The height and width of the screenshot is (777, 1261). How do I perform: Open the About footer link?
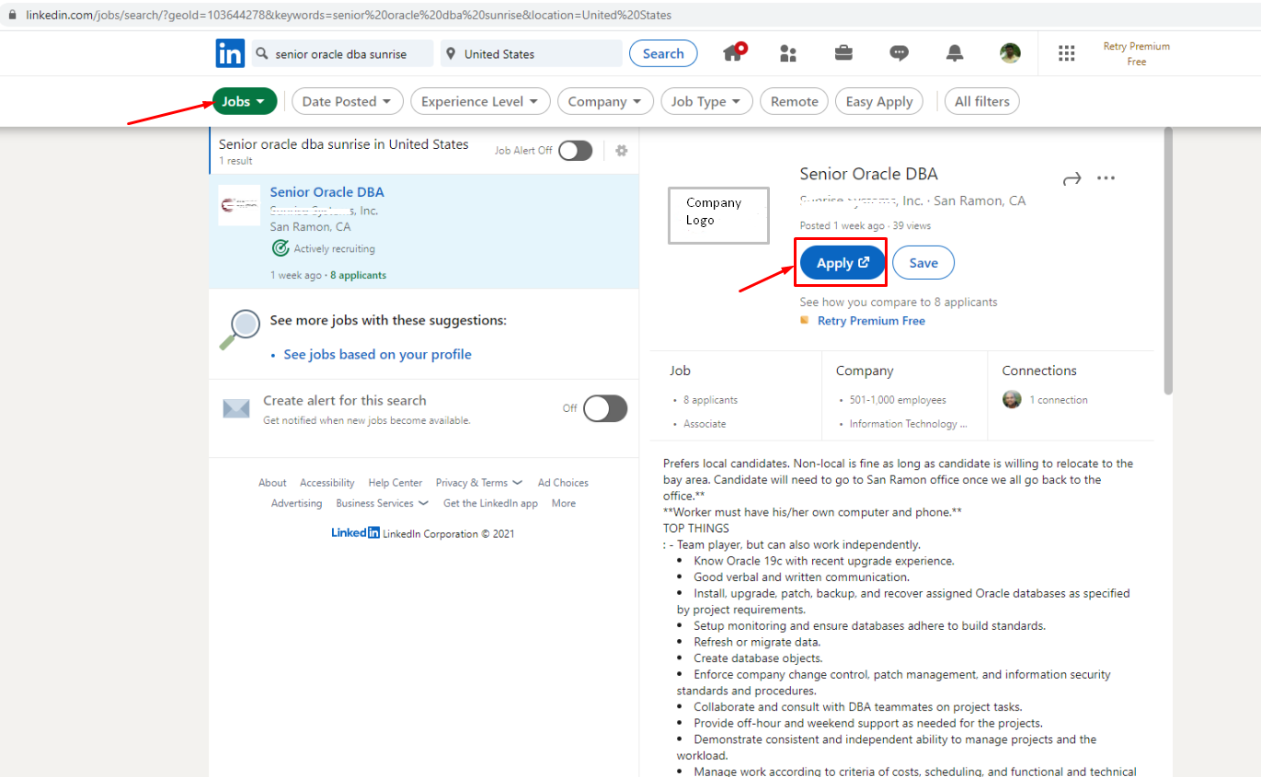point(272,483)
